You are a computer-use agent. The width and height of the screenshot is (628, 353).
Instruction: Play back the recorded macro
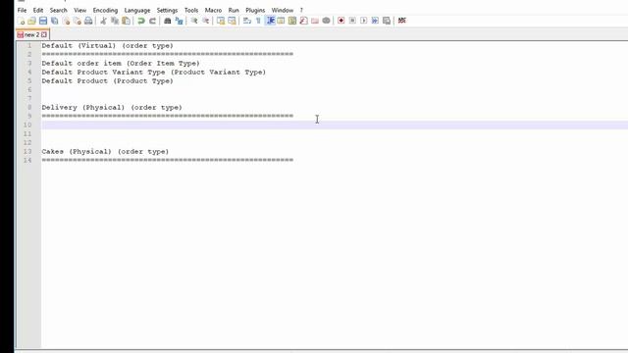[x=363, y=21]
